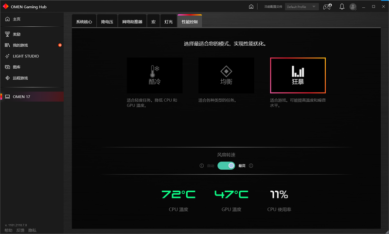The image size is (389, 234).
Task: Select the 狂暴 performance mode
Action: (298, 75)
